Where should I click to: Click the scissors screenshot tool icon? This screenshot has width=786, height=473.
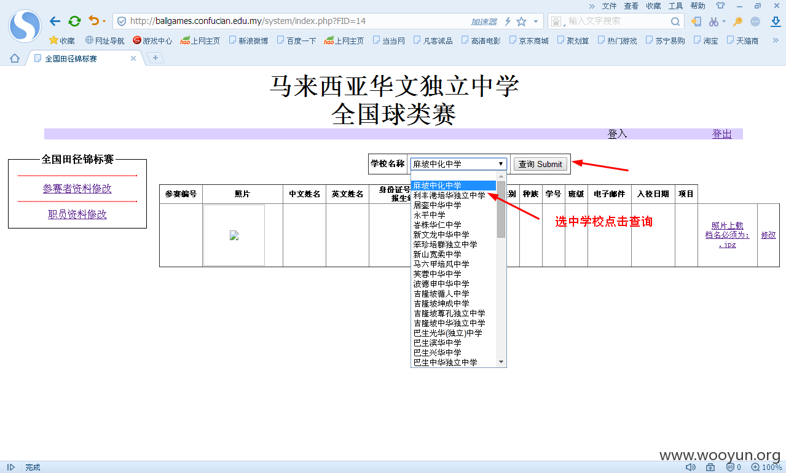point(713,21)
